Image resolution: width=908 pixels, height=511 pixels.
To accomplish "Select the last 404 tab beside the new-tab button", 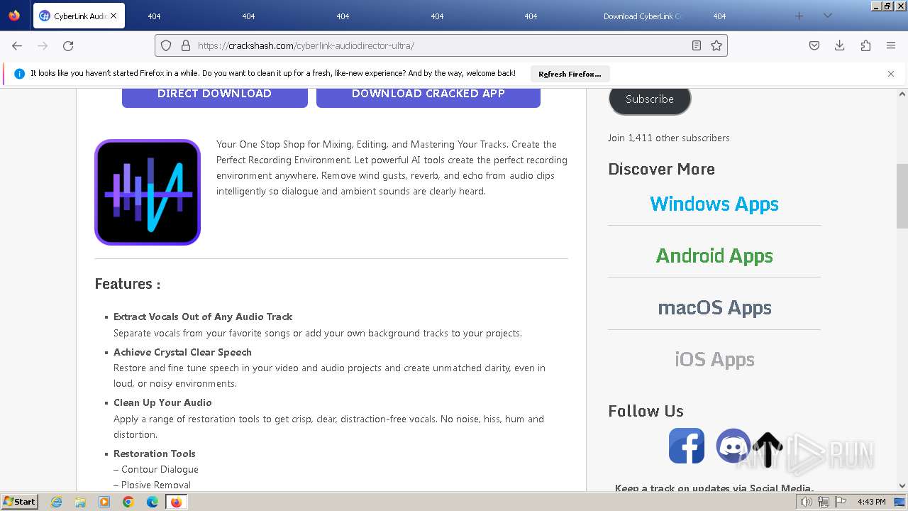I will coord(719,16).
